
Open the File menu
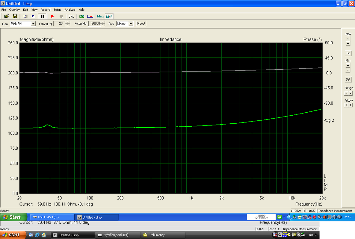click(x=4, y=10)
